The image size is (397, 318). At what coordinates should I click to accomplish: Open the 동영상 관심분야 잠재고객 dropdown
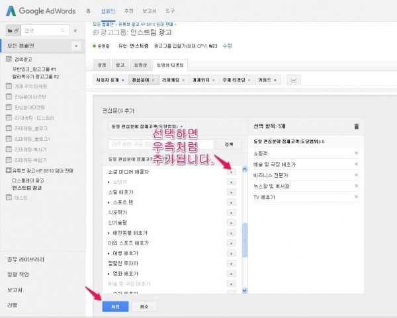[x=147, y=126]
